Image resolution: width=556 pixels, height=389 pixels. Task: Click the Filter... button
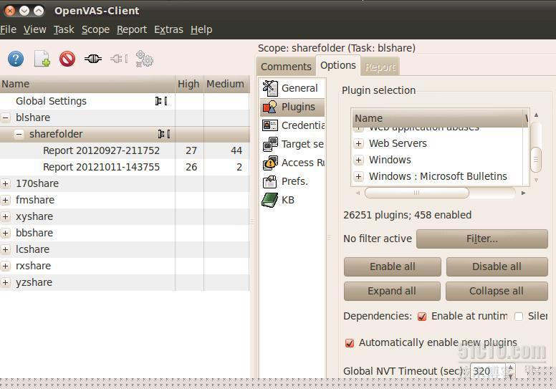tap(482, 239)
